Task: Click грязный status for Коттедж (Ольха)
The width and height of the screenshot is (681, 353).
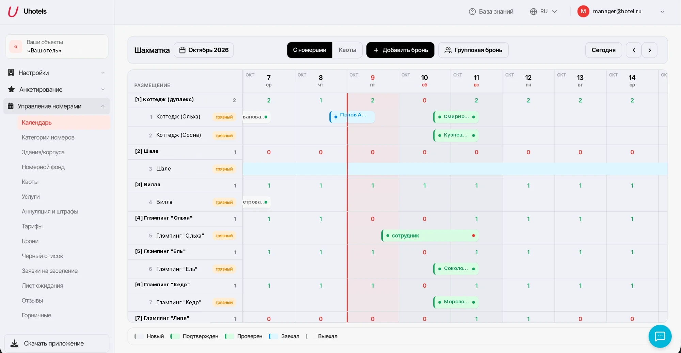Action: [224, 117]
